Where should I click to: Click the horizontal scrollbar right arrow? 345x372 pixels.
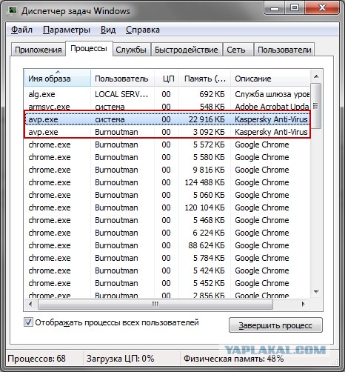point(304,304)
